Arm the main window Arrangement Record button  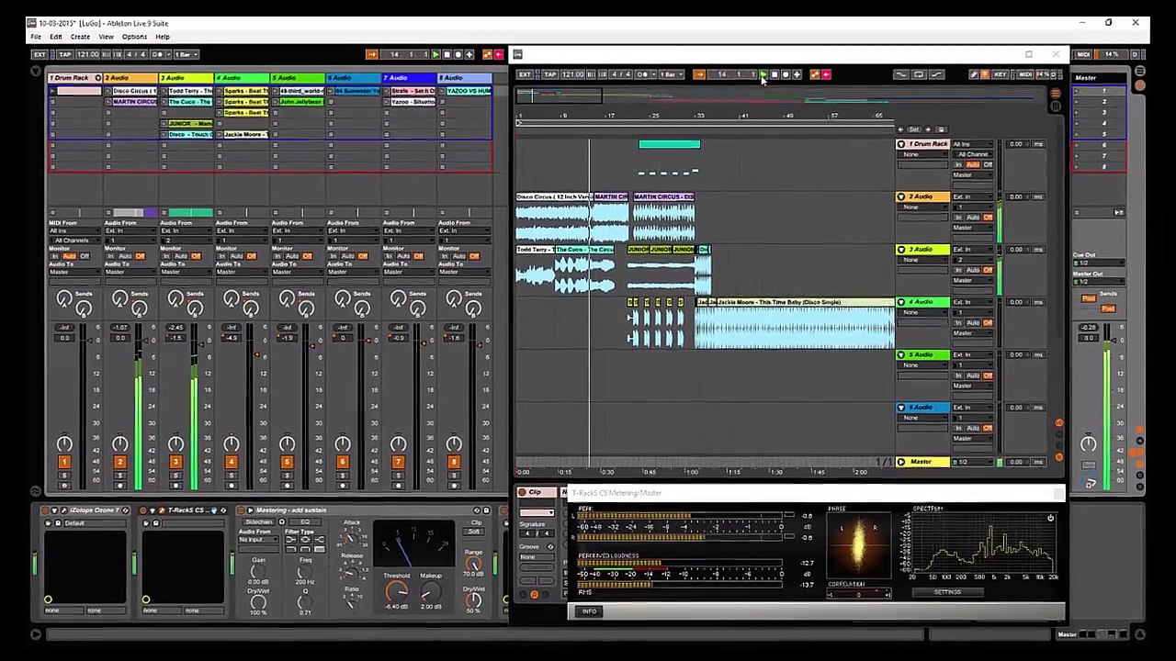[458, 55]
